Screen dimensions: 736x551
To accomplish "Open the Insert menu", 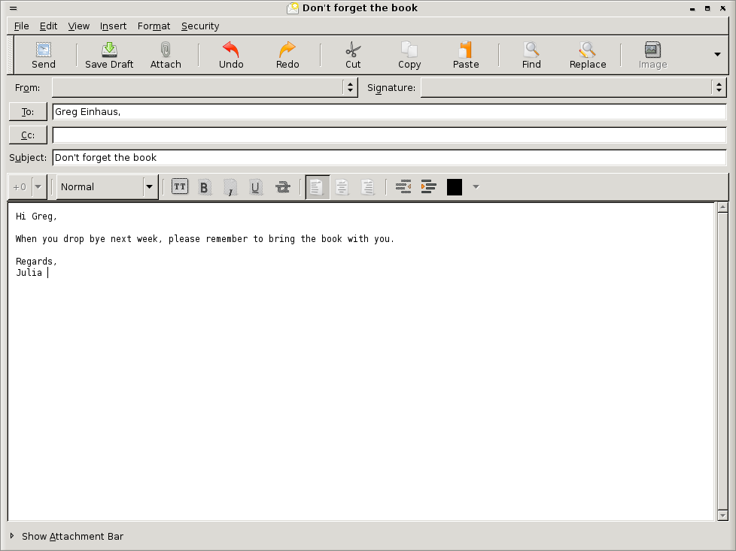I will pyautogui.click(x=113, y=26).
